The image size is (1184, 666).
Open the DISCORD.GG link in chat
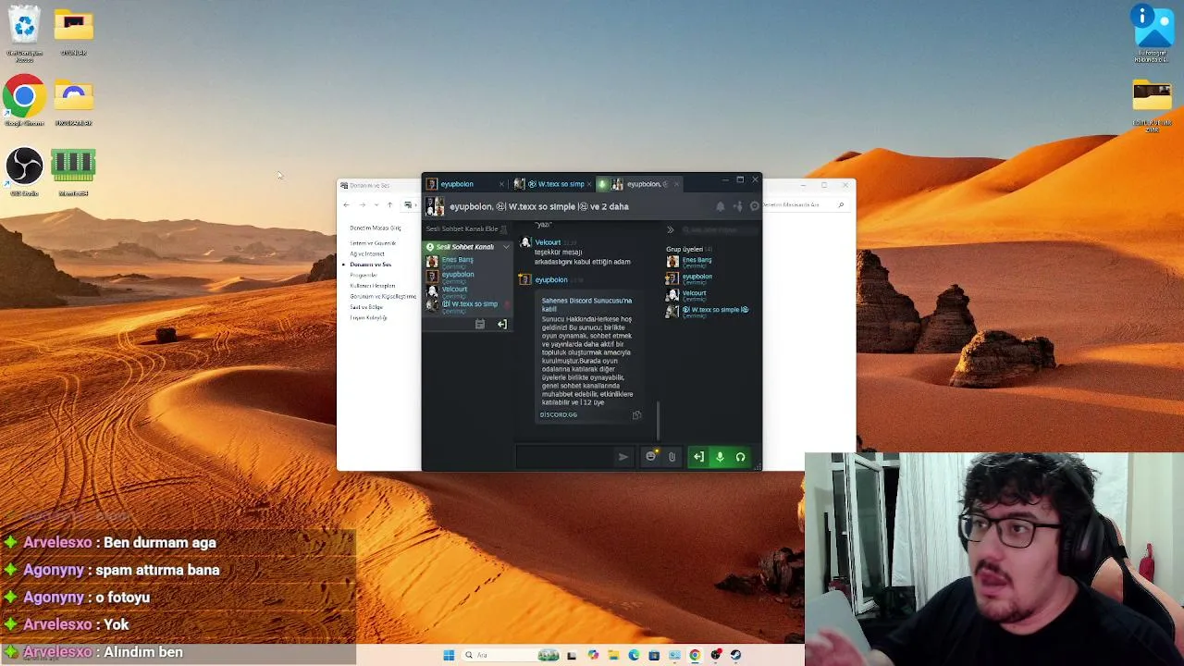pyautogui.click(x=559, y=414)
